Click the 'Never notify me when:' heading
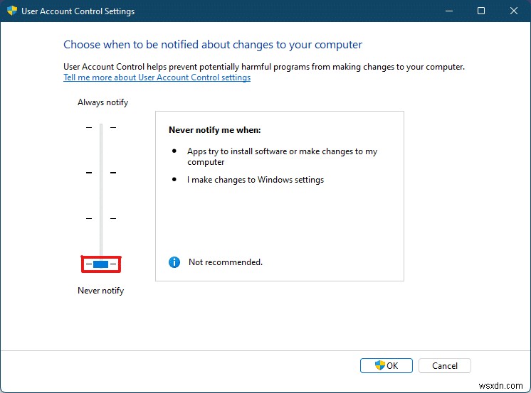Viewport: 531px width, 393px height. point(215,130)
